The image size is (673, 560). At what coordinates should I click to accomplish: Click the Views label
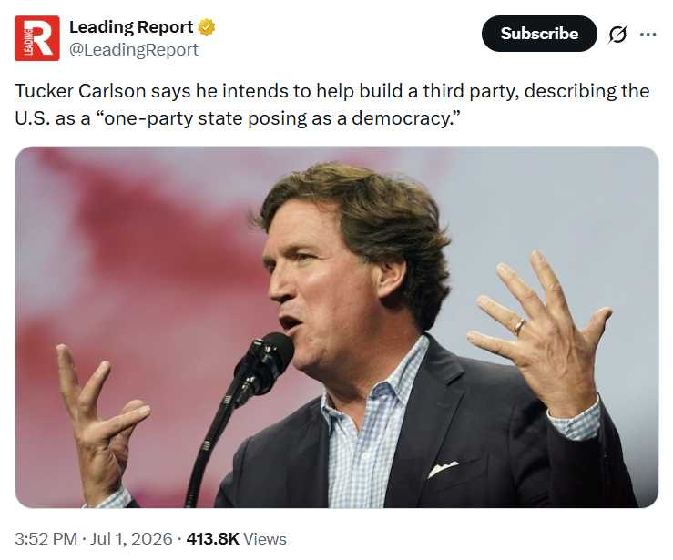pyautogui.click(x=265, y=538)
